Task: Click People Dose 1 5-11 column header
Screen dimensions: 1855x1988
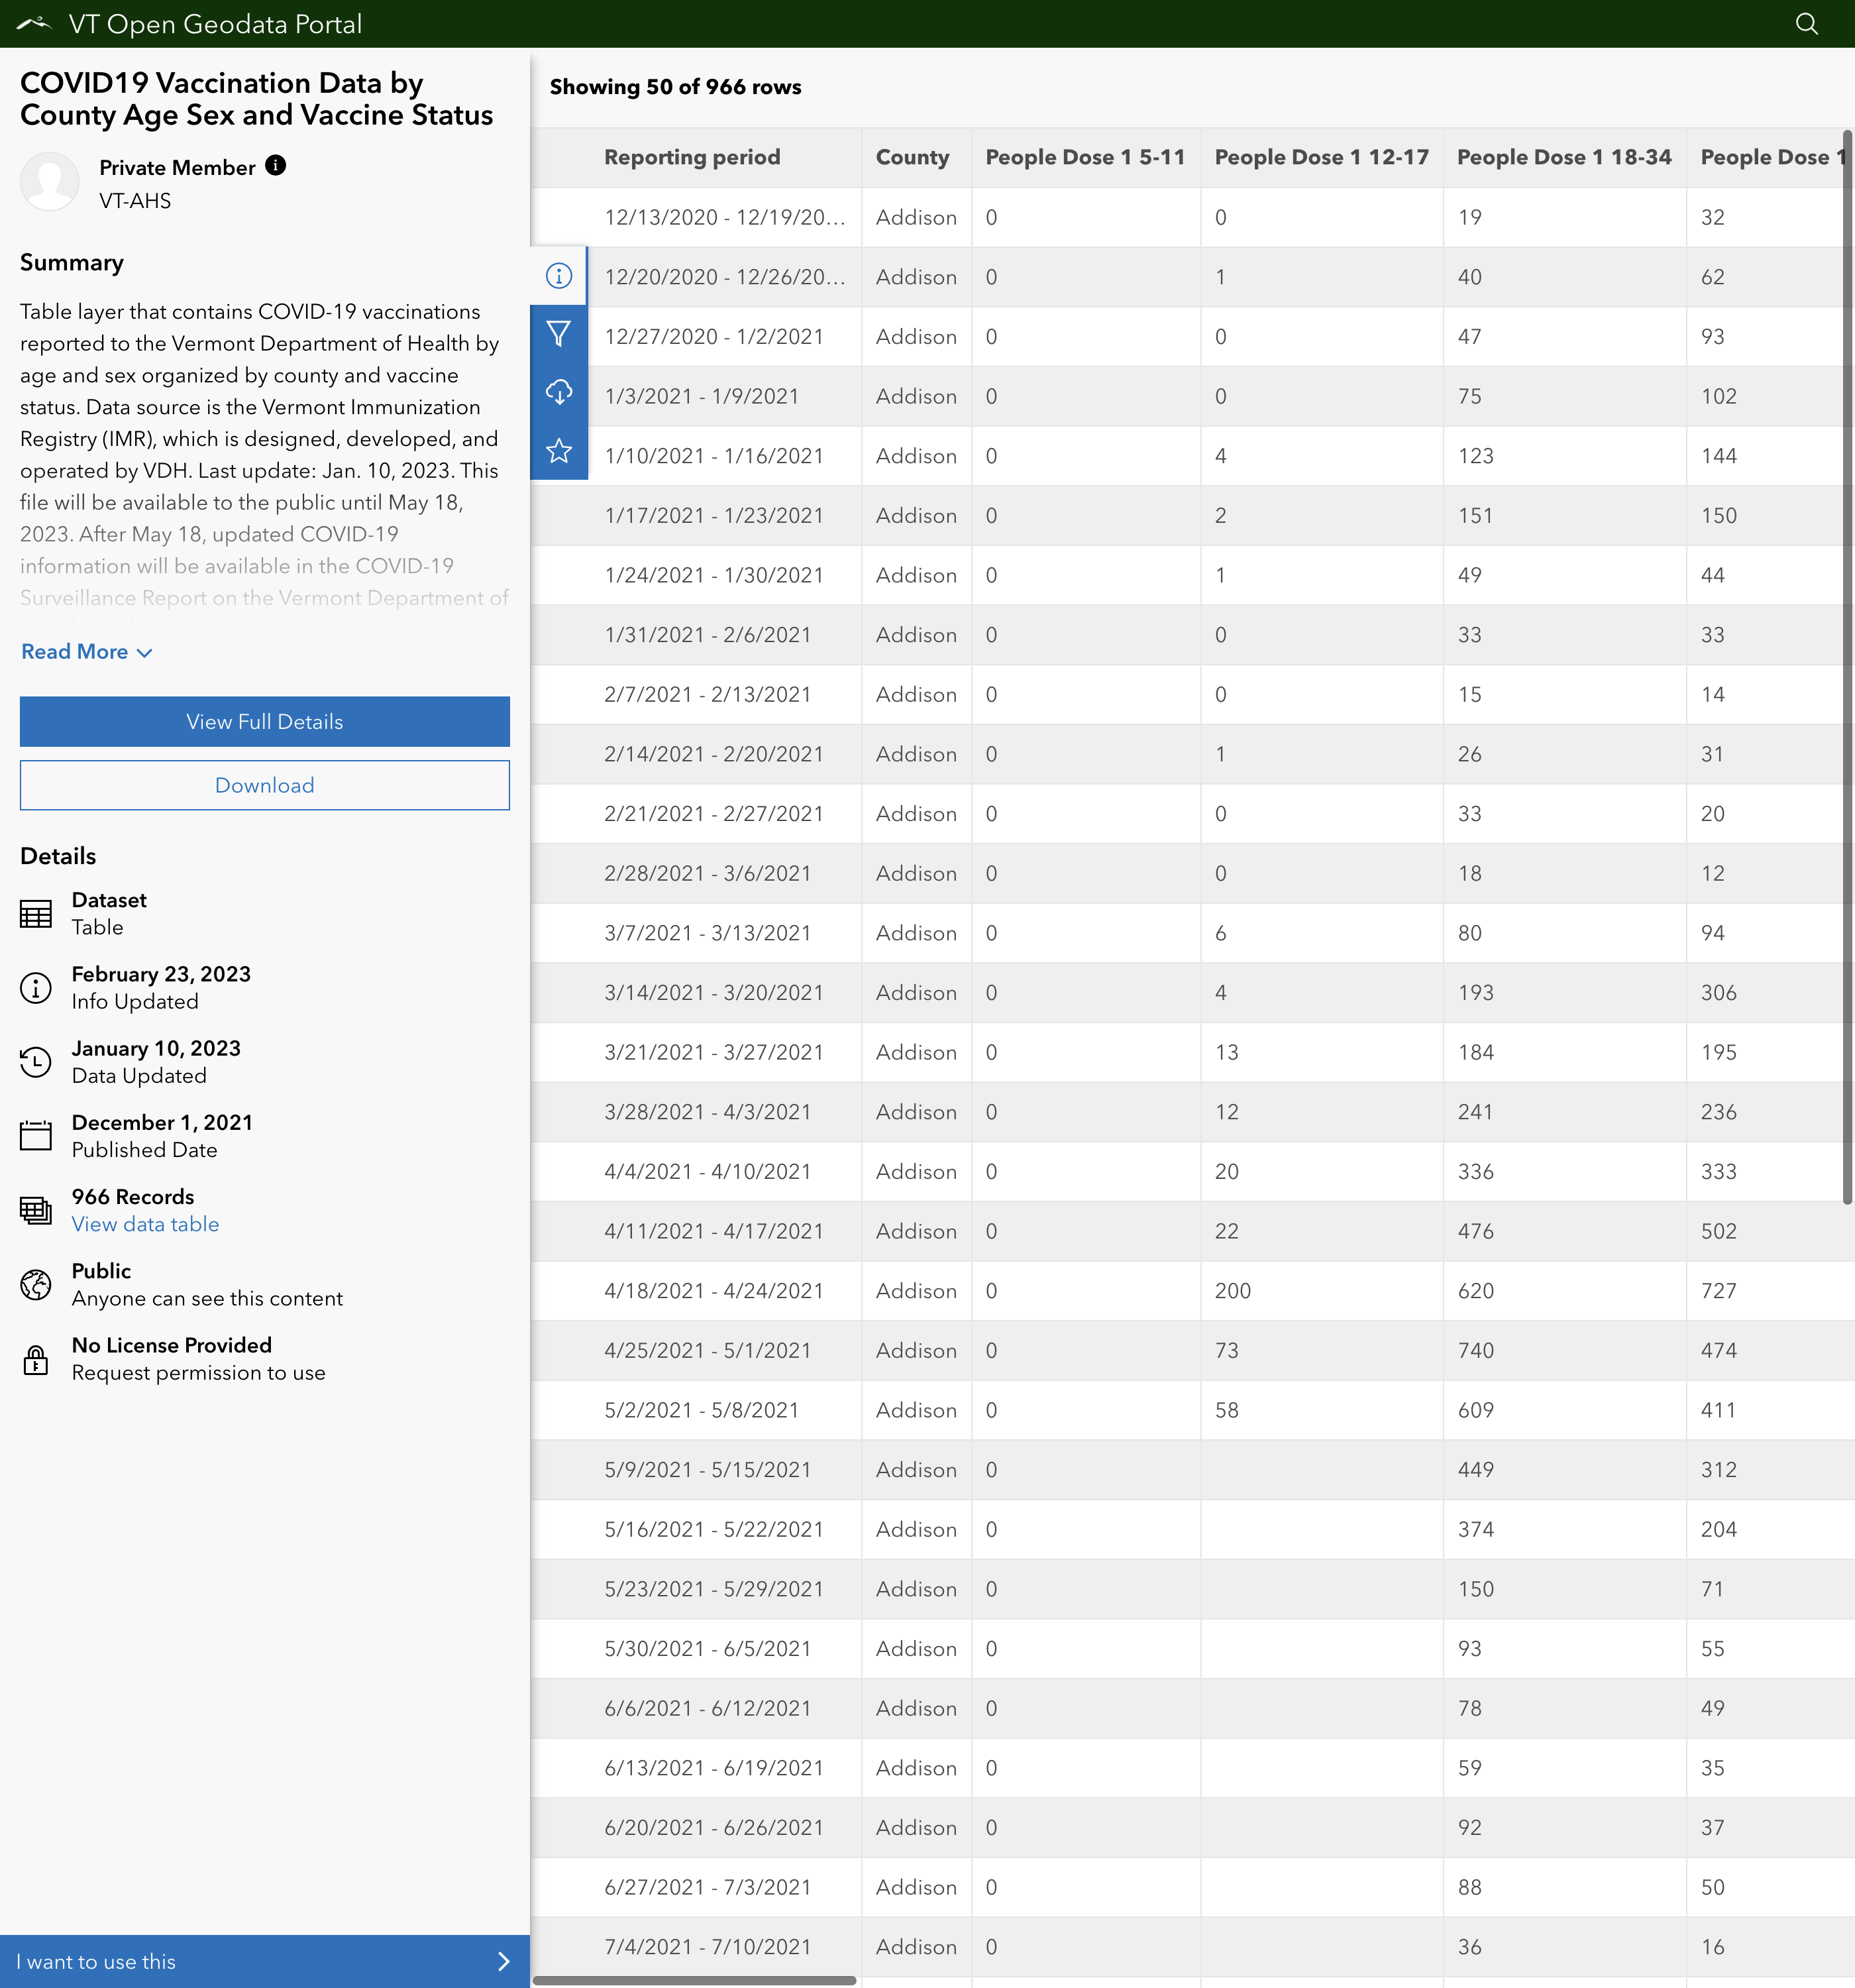Action: [x=1085, y=157]
